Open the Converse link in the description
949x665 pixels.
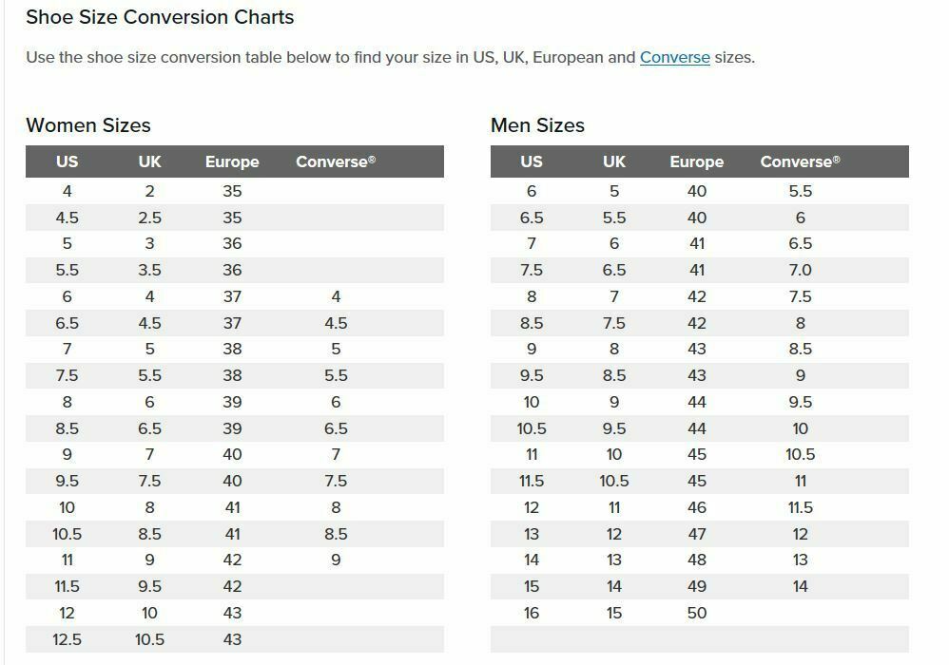point(675,57)
